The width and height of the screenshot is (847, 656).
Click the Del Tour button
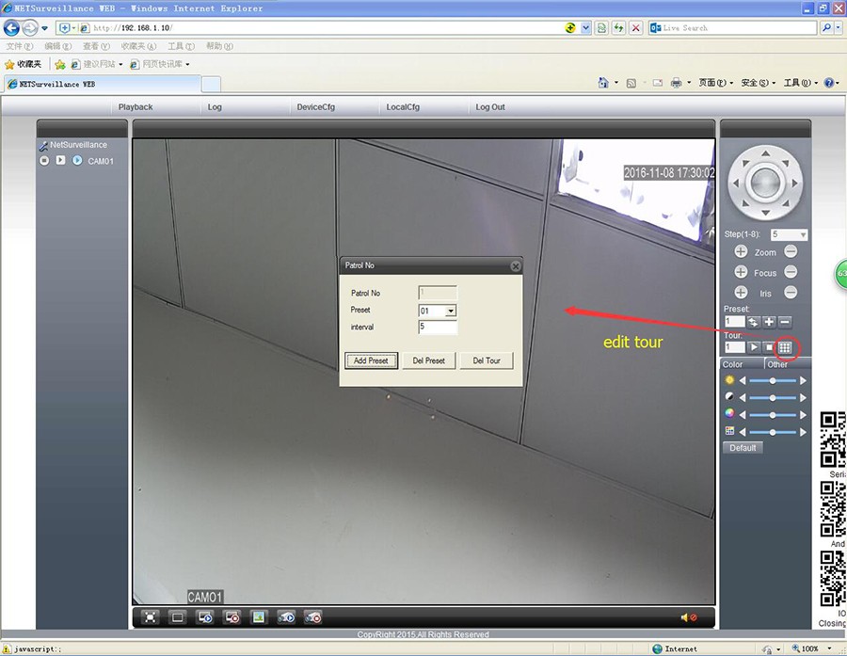click(487, 360)
